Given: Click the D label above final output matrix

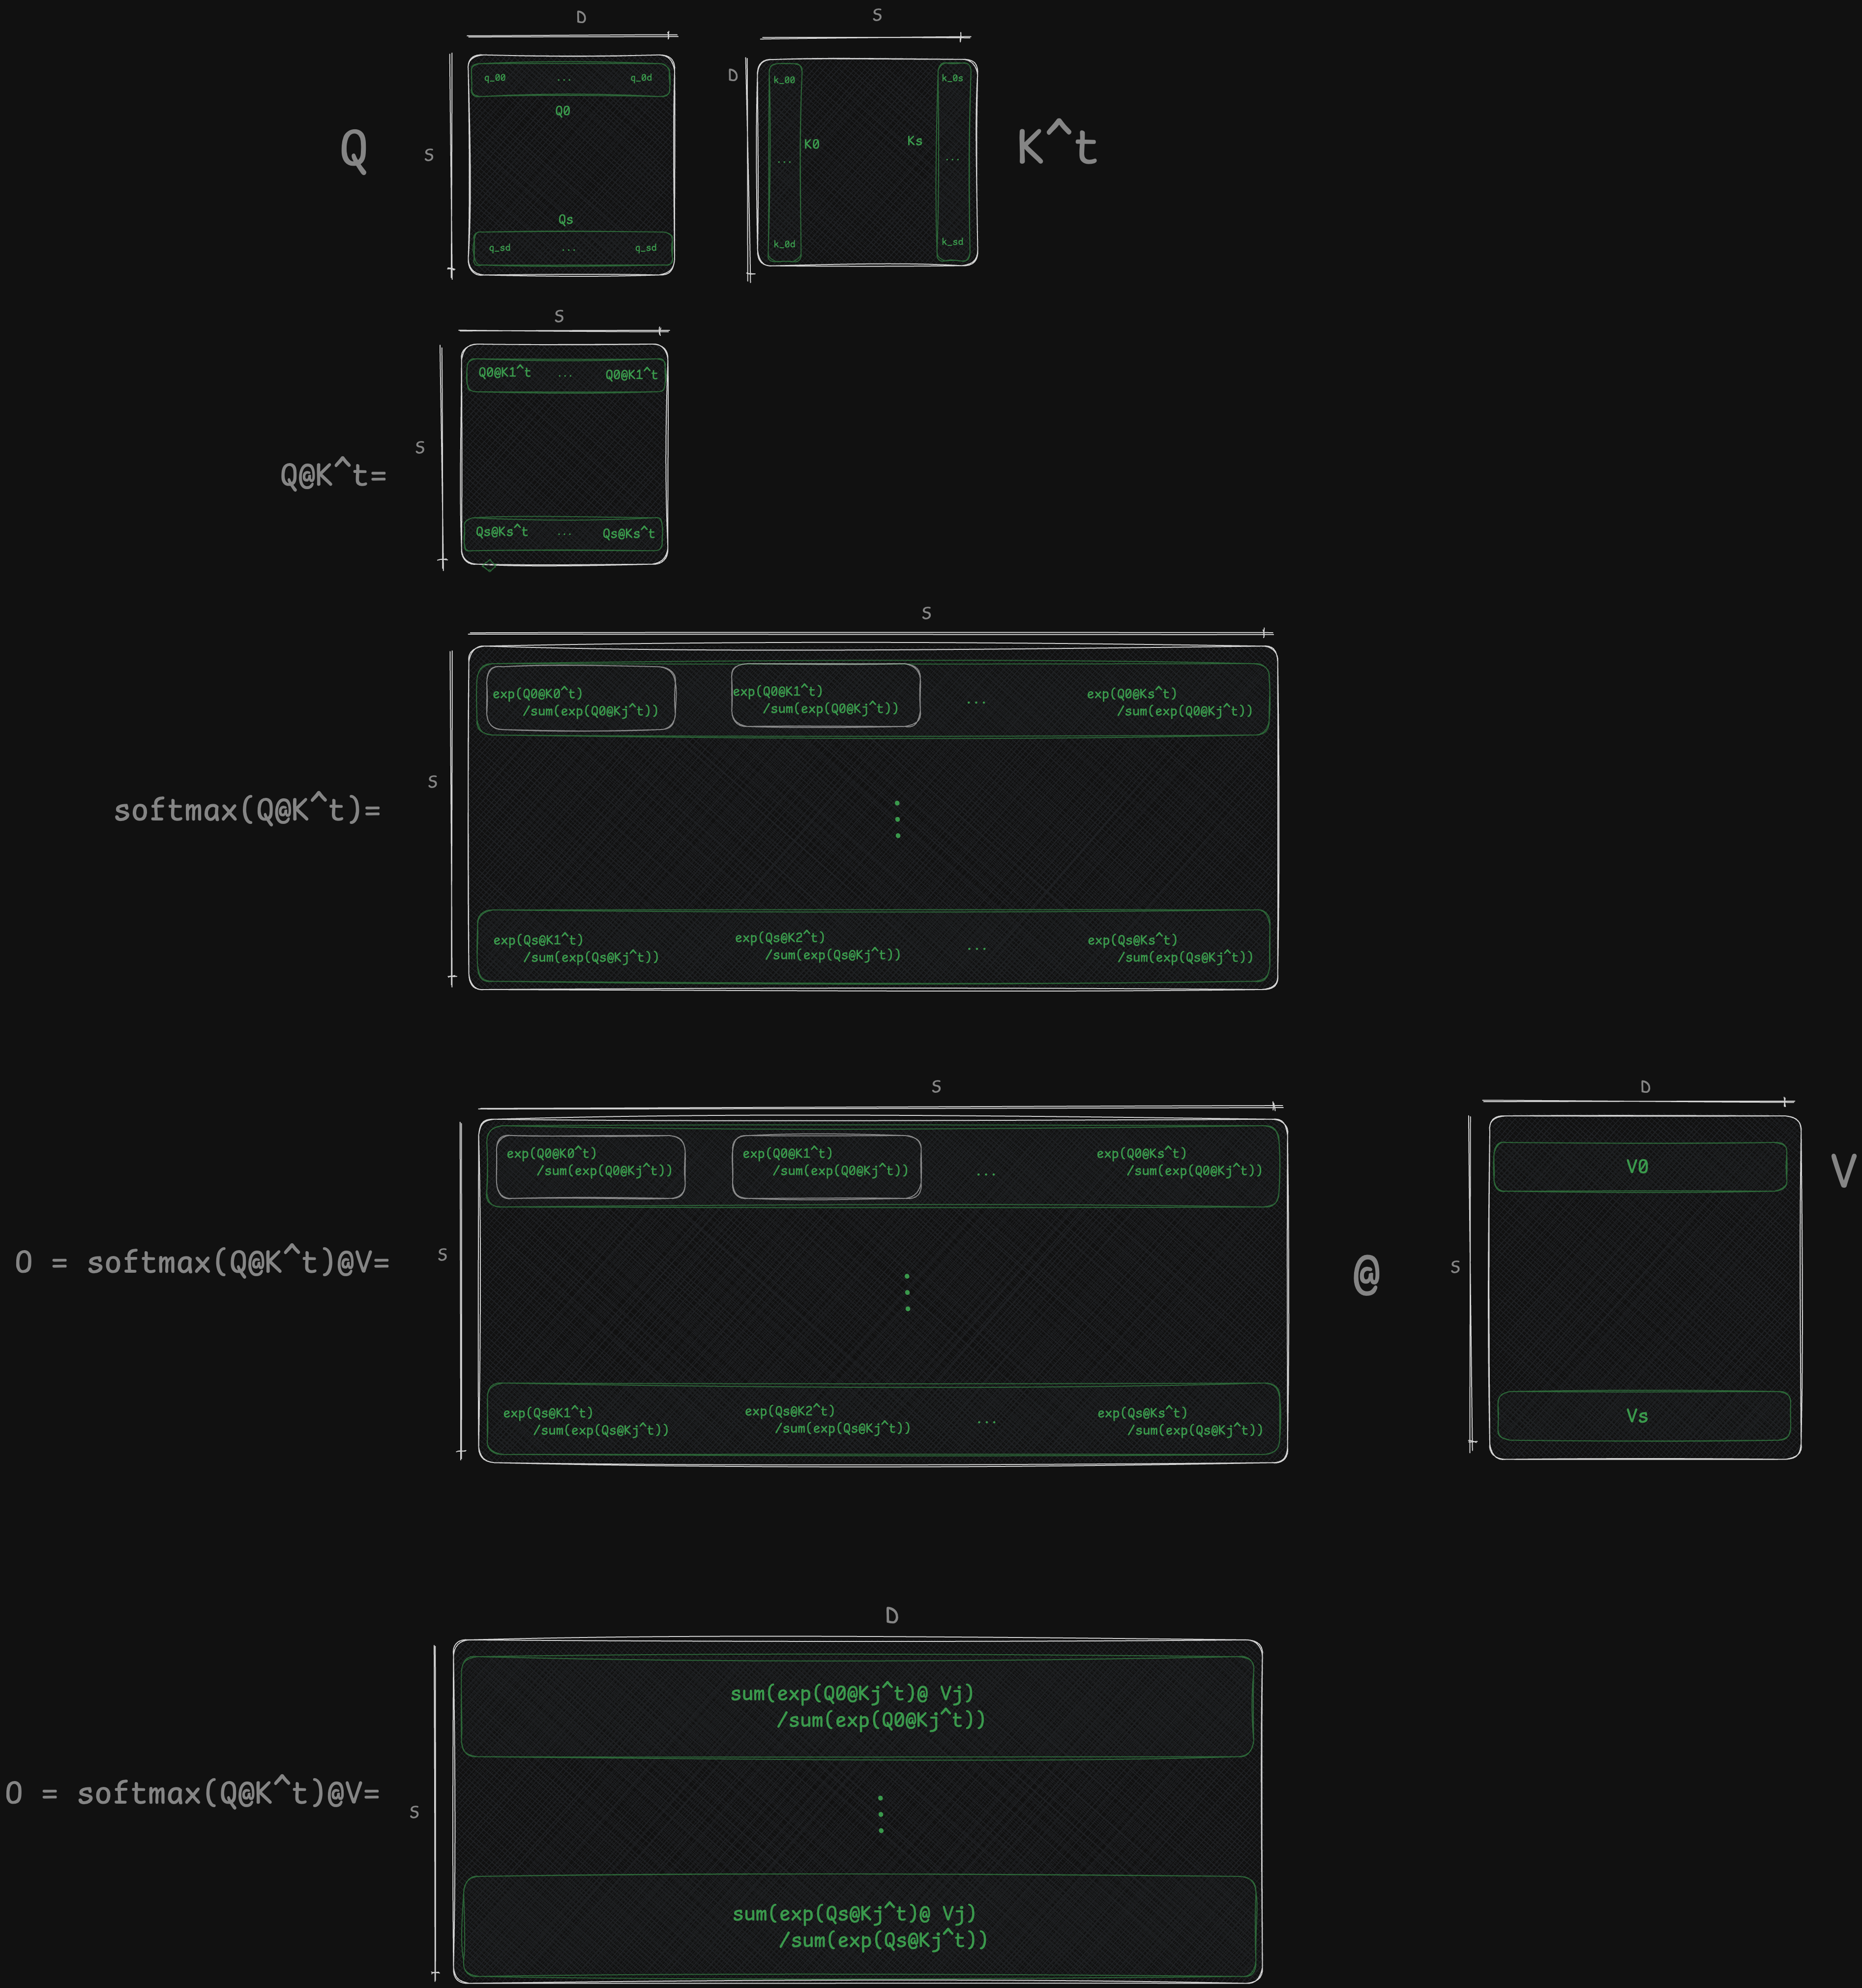Looking at the screenshot, I should 892,1616.
